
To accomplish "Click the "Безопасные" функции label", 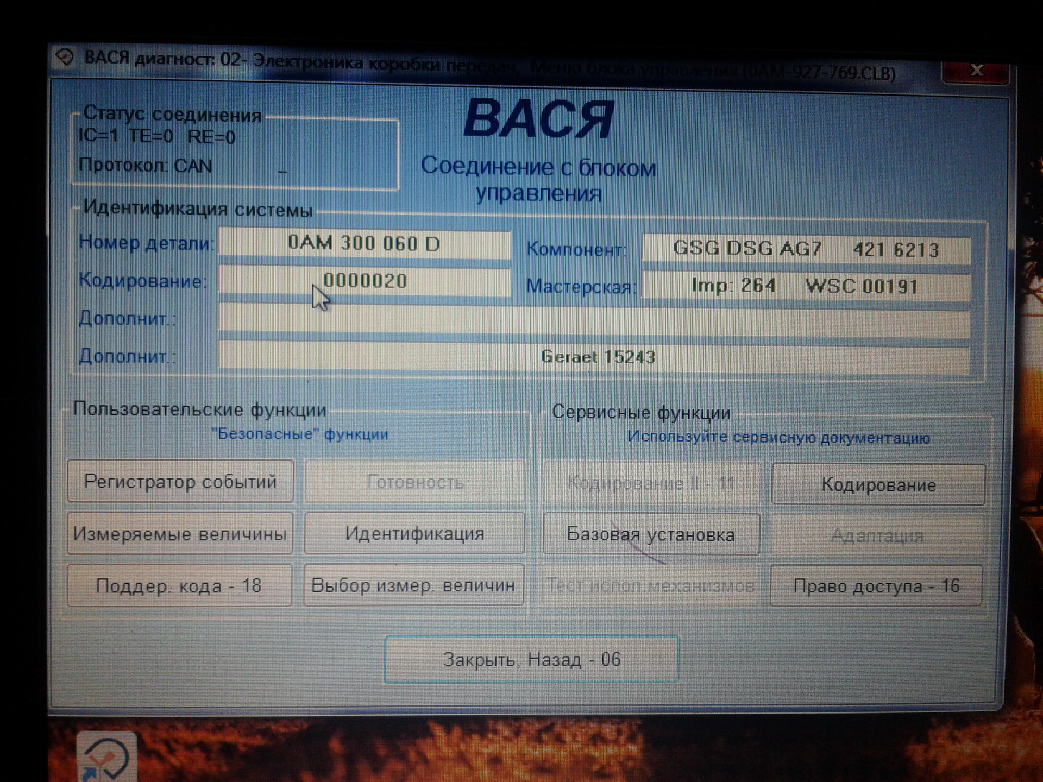I will pyautogui.click(x=300, y=434).
